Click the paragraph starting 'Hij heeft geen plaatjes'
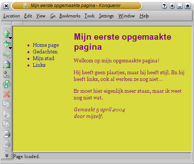The image size is (194, 164). pos(129,76)
